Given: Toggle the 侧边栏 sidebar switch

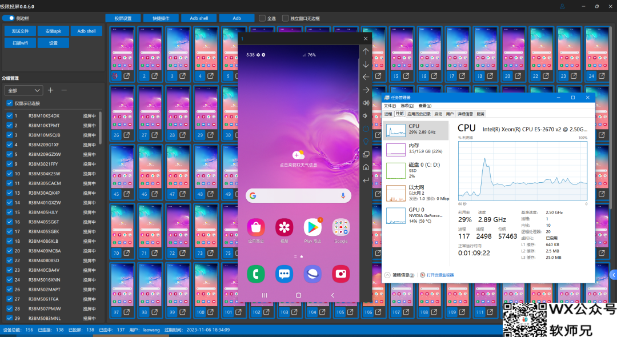Looking at the screenshot, I should point(9,18).
